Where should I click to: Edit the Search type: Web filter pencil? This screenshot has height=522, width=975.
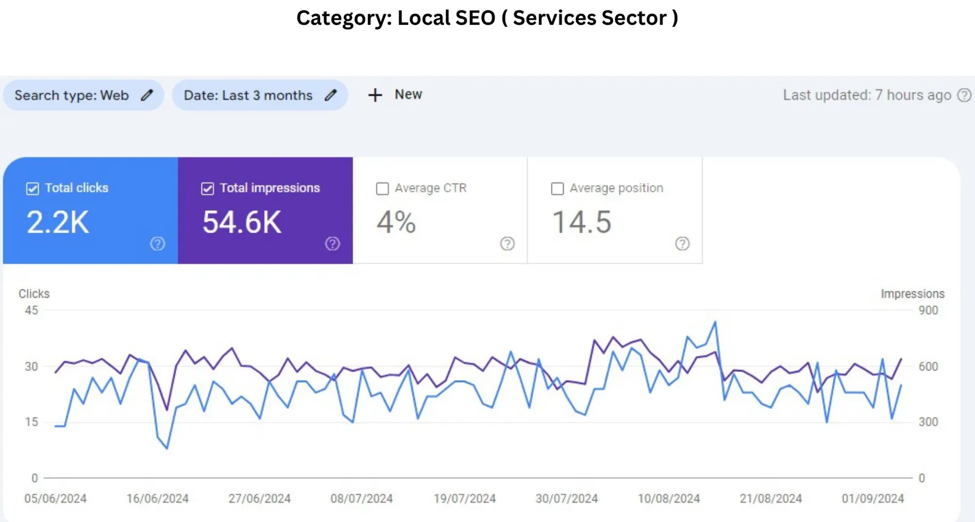click(x=147, y=95)
